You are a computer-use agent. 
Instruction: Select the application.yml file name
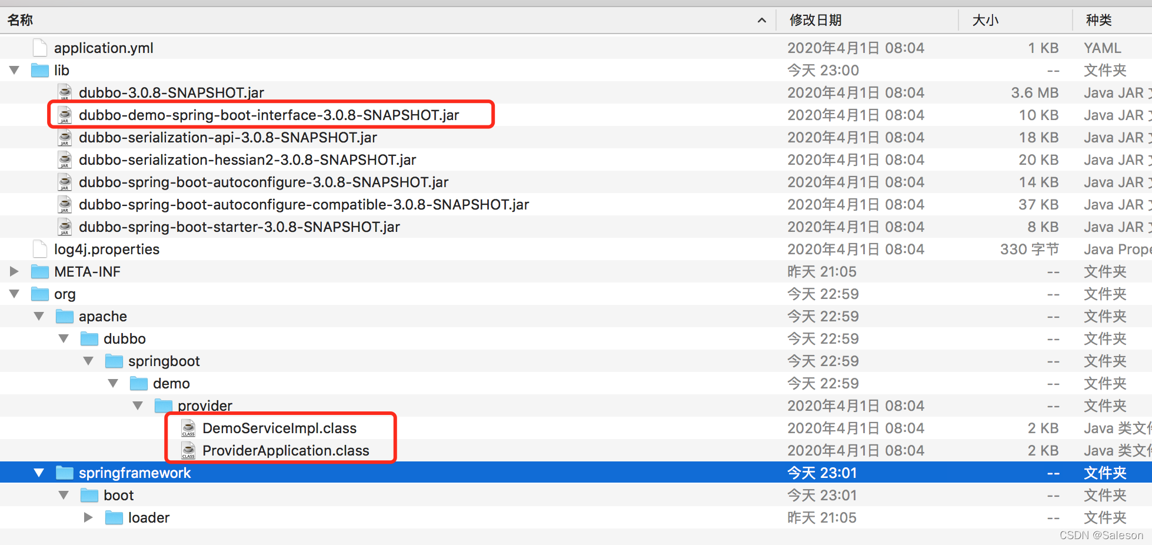click(x=104, y=48)
